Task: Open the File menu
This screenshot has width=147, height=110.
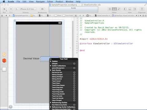Action: [x=18, y=2]
